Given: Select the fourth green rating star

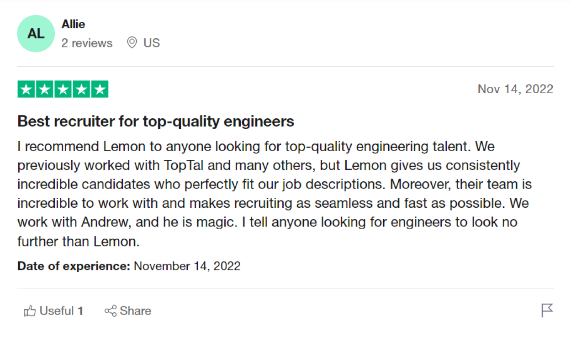Looking at the screenshot, I should point(81,89).
